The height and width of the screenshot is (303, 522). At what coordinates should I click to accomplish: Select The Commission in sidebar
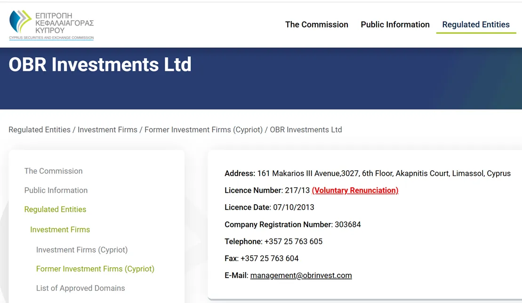click(53, 171)
